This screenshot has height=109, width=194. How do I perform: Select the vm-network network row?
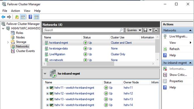[x=99, y=60]
